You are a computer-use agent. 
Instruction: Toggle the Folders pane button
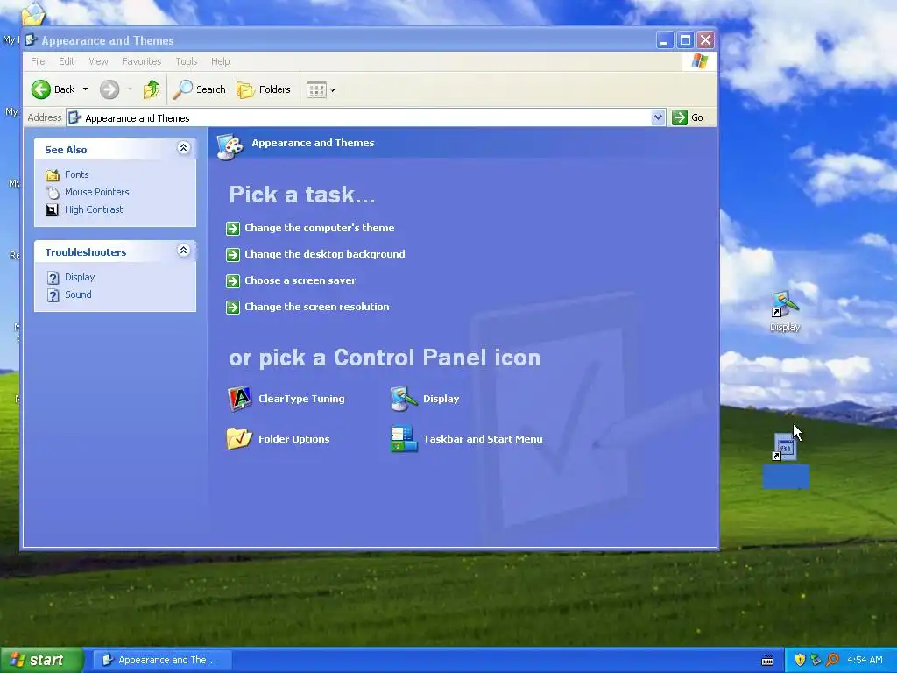point(264,89)
